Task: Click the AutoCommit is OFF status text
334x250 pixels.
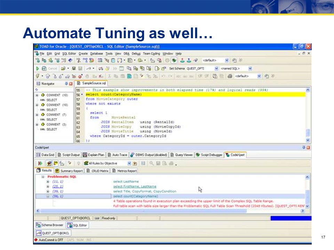Action: 51,240
